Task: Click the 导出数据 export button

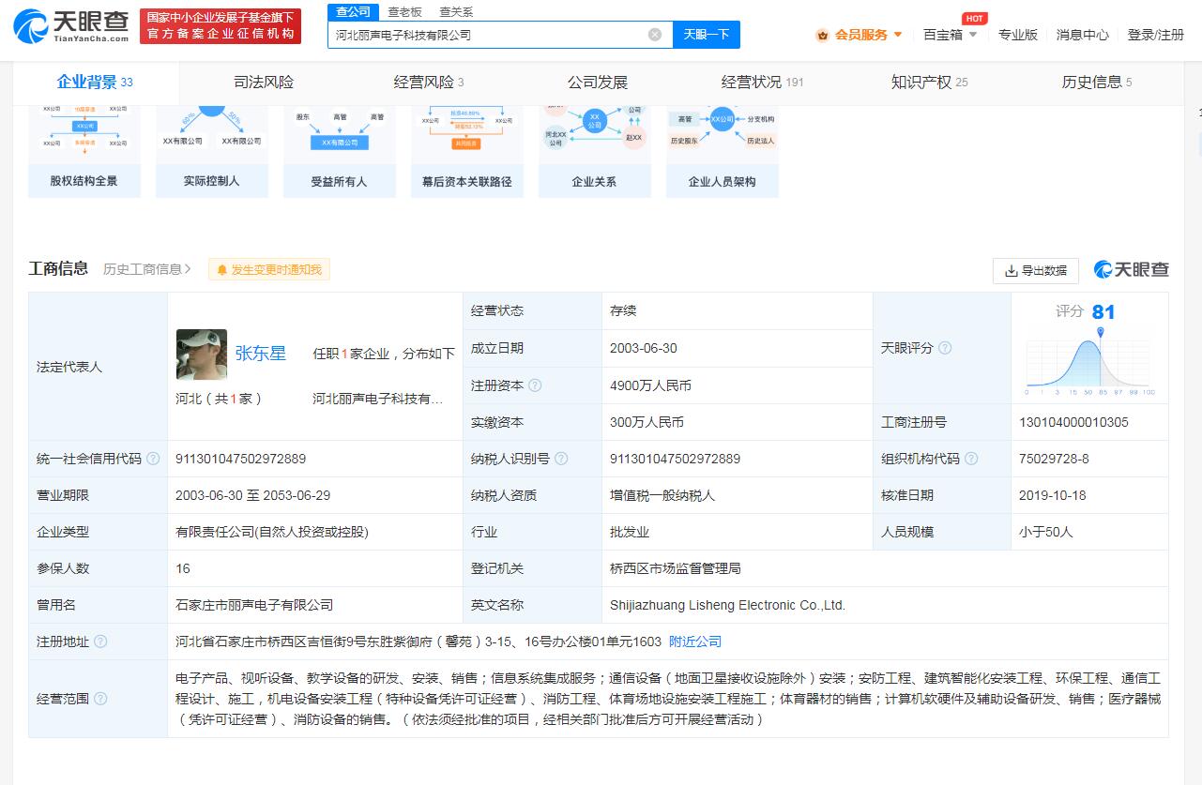Action: pos(1036,270)
